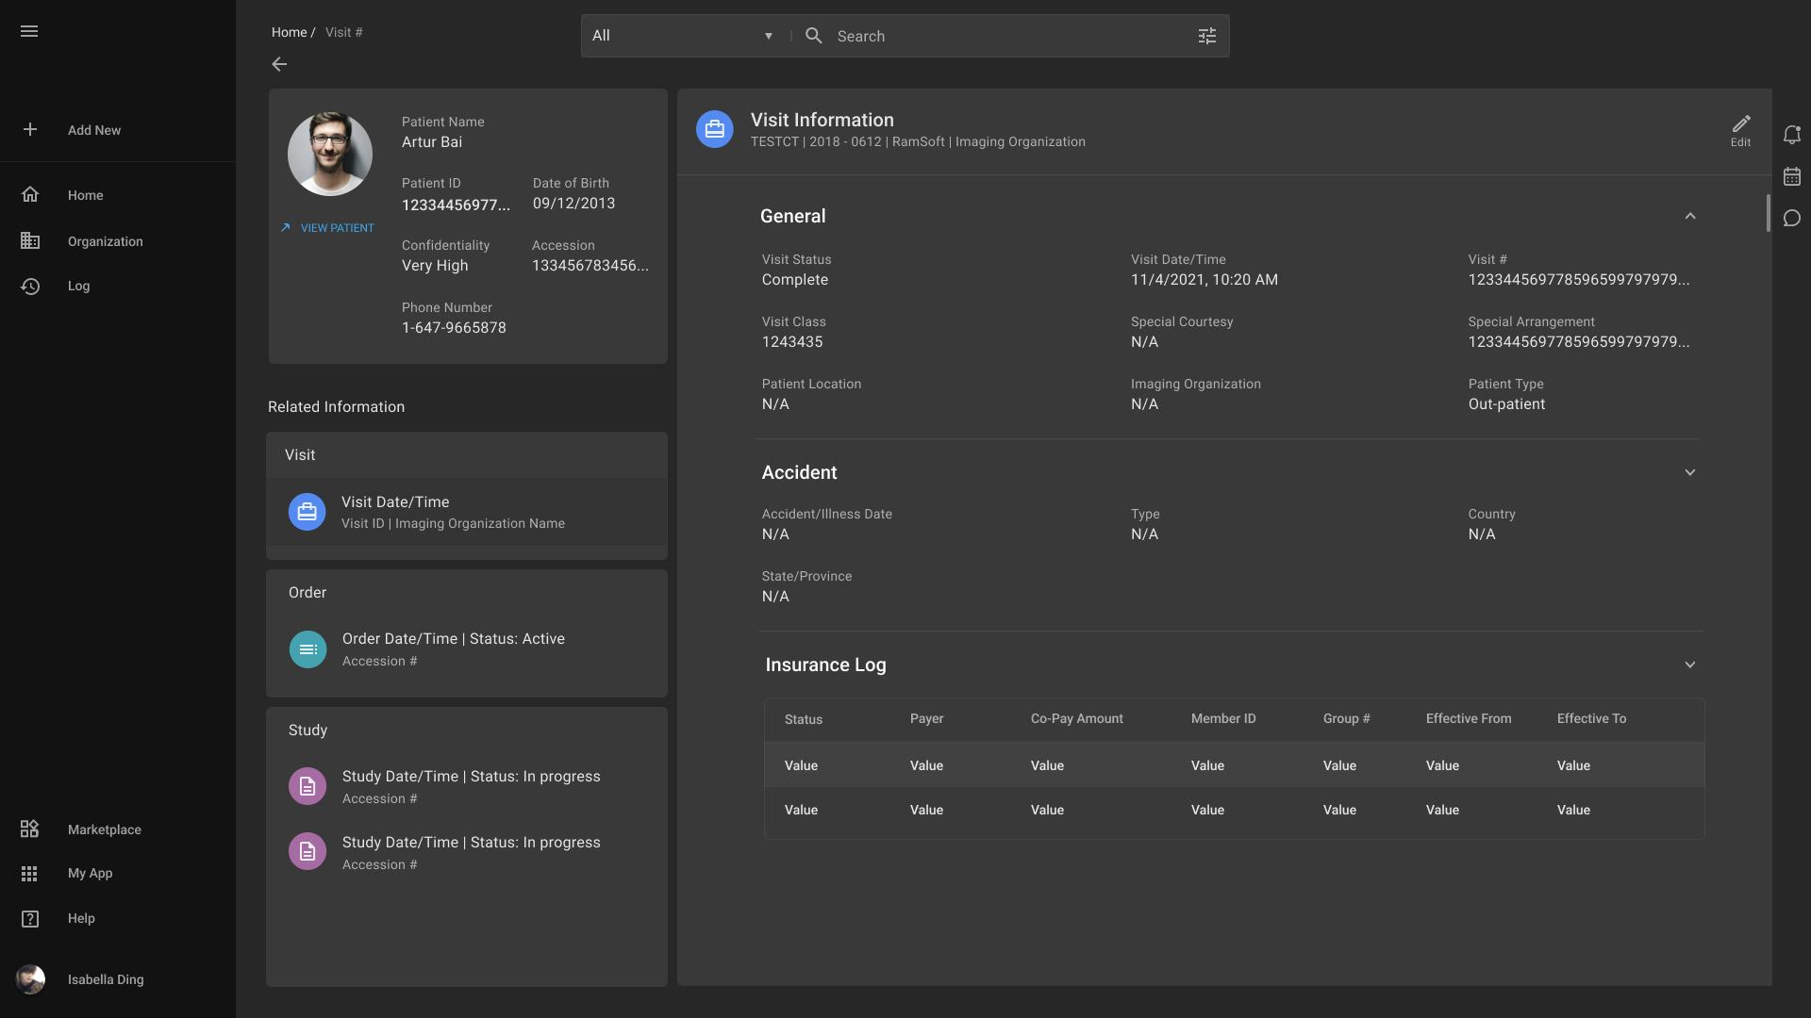Click the back arrow navigation button
Screen dimensions: 1811x1018
coord(278,65)
